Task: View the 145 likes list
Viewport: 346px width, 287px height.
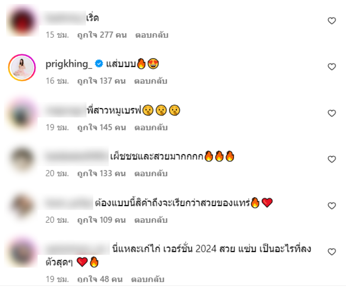Action: pyautogui.click(x=102, y=127)
